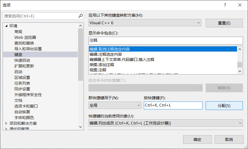Screen dimensions: 248x149
Task: Click the tree scrollbar up arrow
Action: [80, 26]
